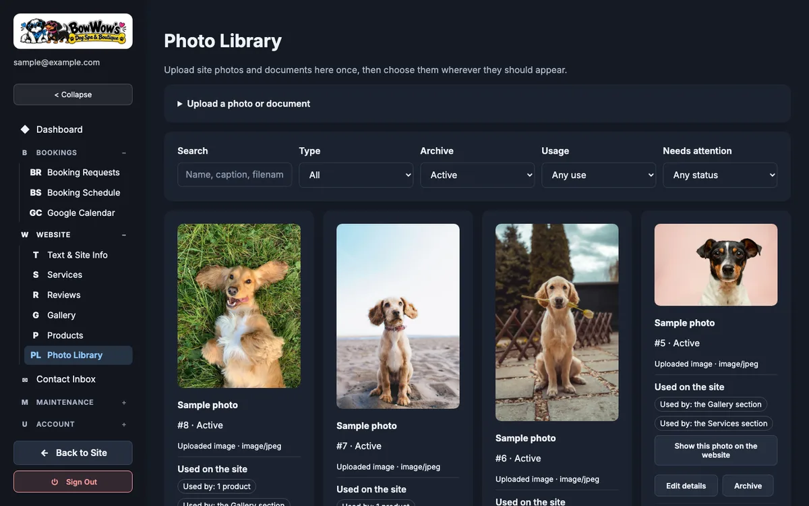Image resolution: width=809 pixels, height=506 pixels.
Task: Click Edit details for photo #5
Action: pyautogui.click(x=686, y=486)
